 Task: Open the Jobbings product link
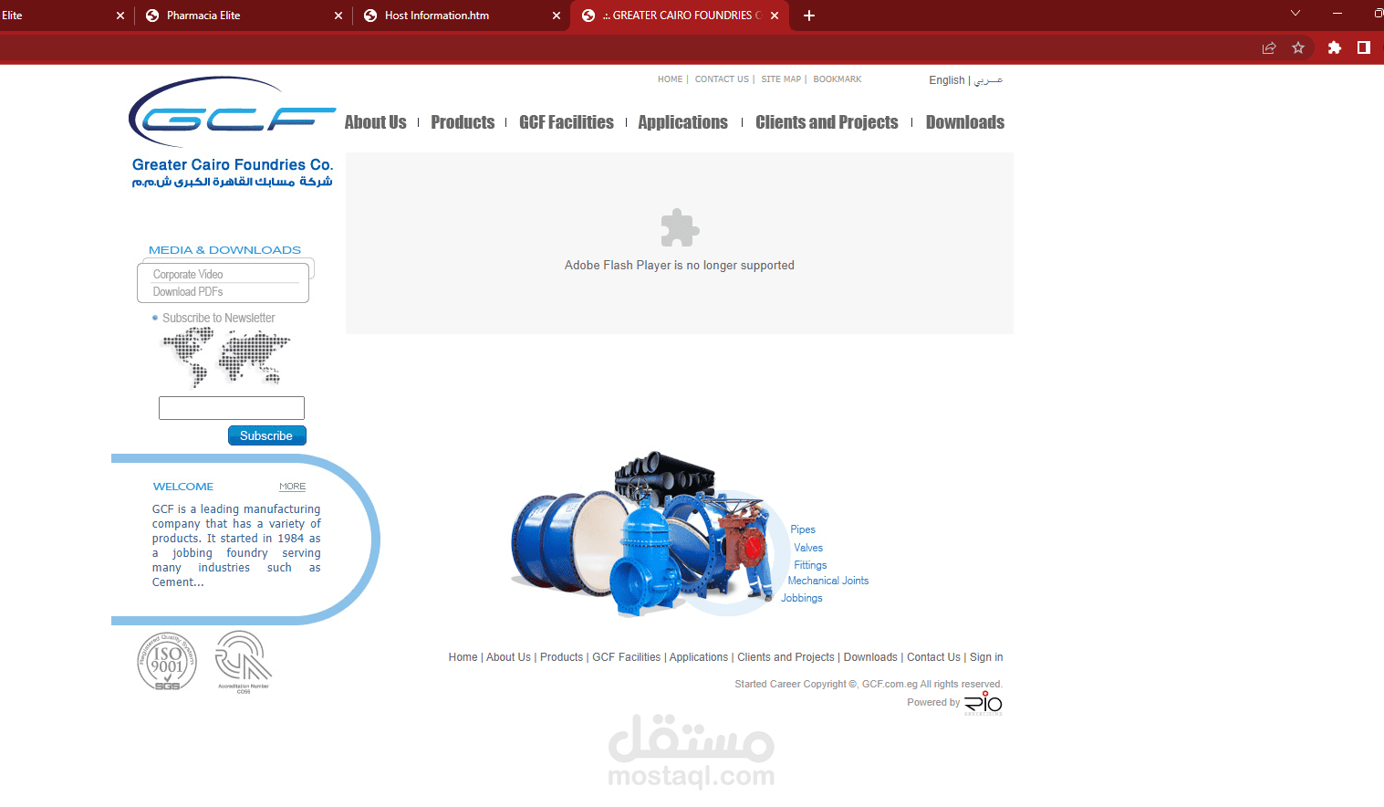tap(802, 598)
